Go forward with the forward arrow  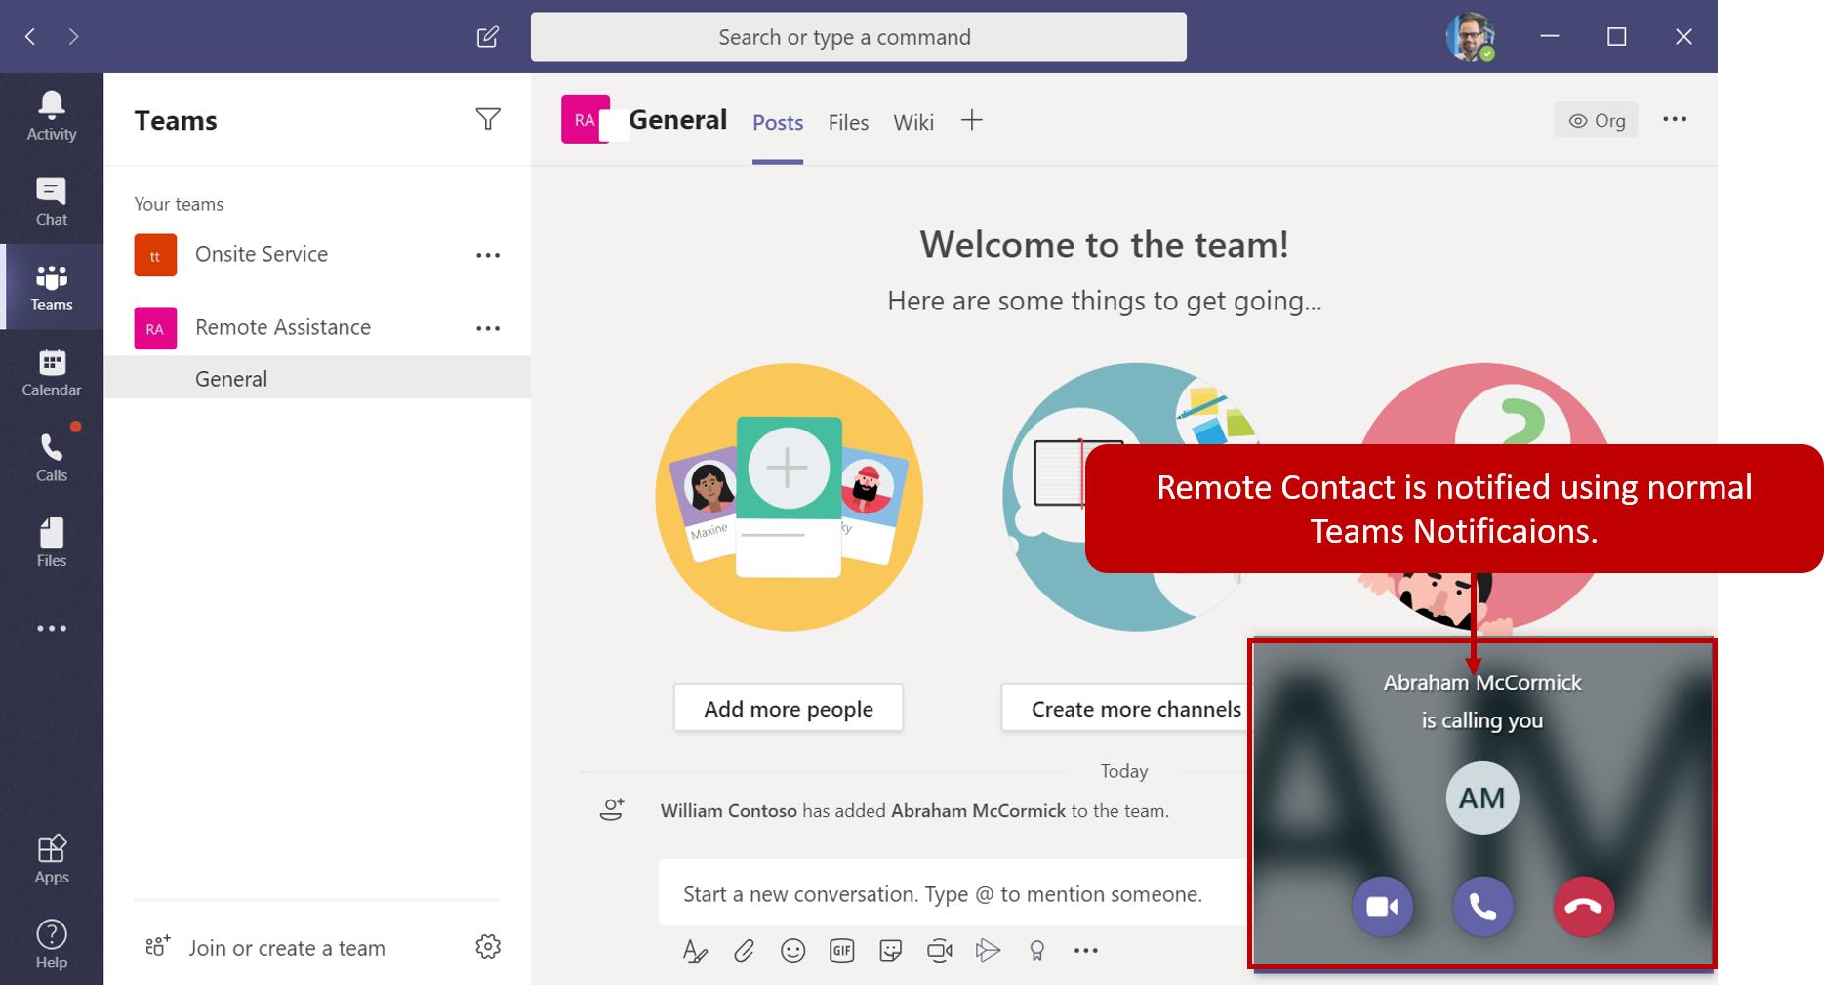coord(73,37)
